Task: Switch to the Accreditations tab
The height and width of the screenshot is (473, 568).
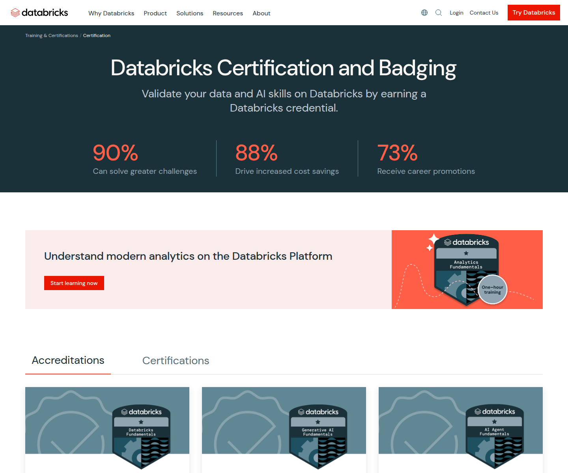Action: click(68, 360)
